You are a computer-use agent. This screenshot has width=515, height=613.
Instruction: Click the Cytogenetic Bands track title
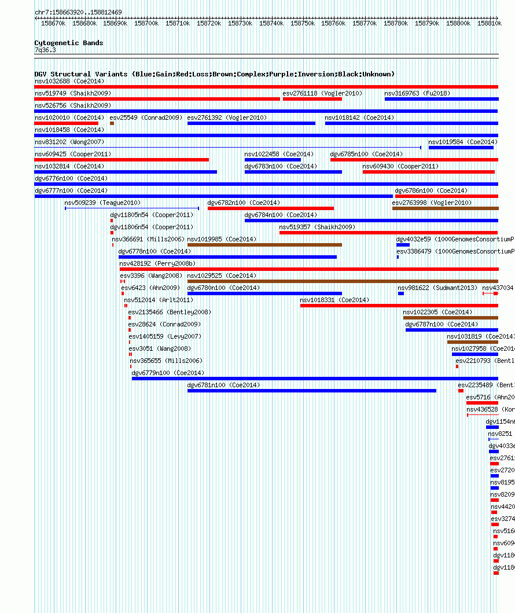tap(69, 43)
